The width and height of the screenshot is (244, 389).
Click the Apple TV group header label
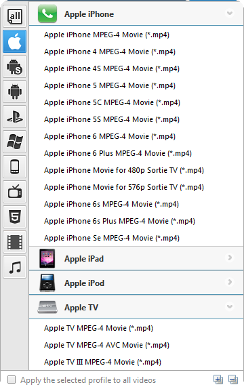(81, 308)
